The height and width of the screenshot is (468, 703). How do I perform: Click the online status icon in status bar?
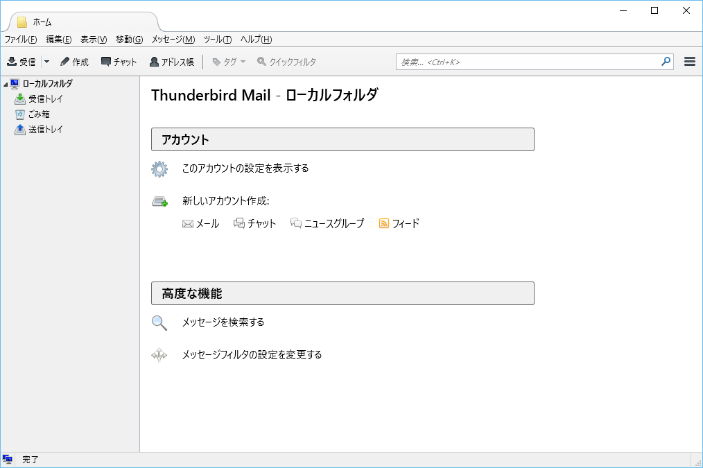pos(7,460)
